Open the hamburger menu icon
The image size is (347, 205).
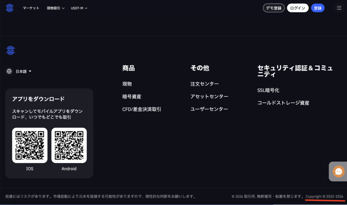click(x=339, y=8)
